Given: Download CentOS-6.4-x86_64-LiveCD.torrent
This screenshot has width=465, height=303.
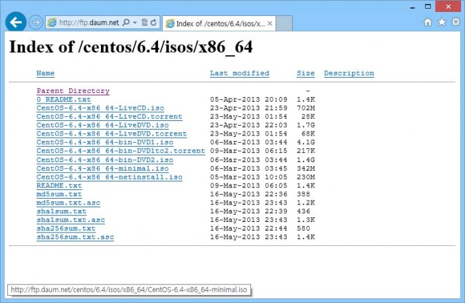Looking at the screenshot, I should [110, 117].
